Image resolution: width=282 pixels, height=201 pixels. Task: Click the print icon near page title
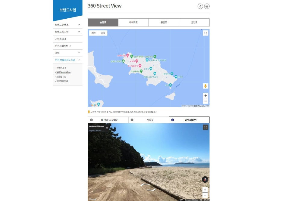pos(207,6)
